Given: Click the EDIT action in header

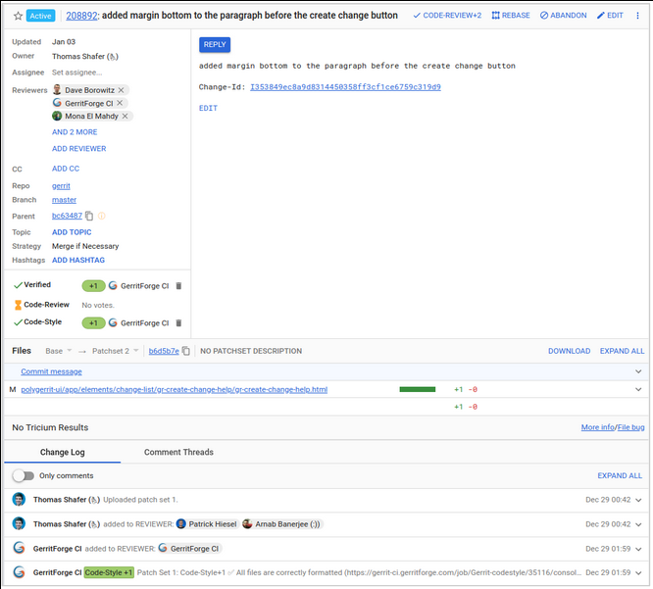Looking at the screenshot, I should [x=610, y=16].
